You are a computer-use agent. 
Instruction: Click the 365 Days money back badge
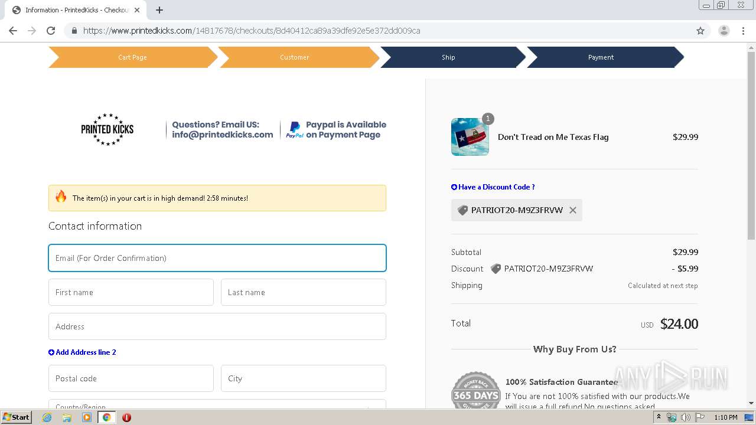coord(476,390)
